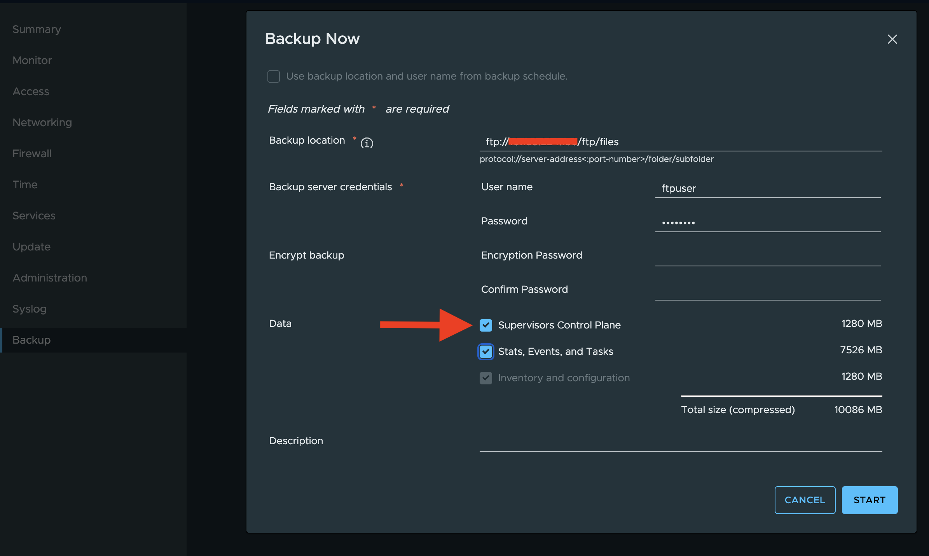Click the Backup server credentials label
This screenshot has height=556, width=929.
tap(330, 187)
